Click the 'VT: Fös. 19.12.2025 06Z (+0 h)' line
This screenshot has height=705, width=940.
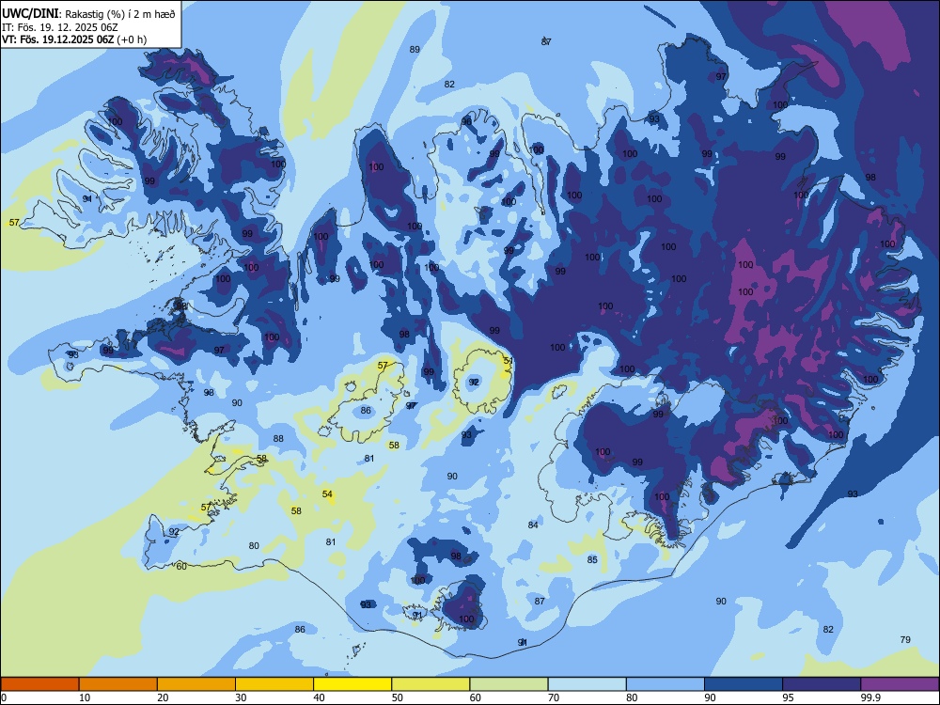click(x=73, y=39)
